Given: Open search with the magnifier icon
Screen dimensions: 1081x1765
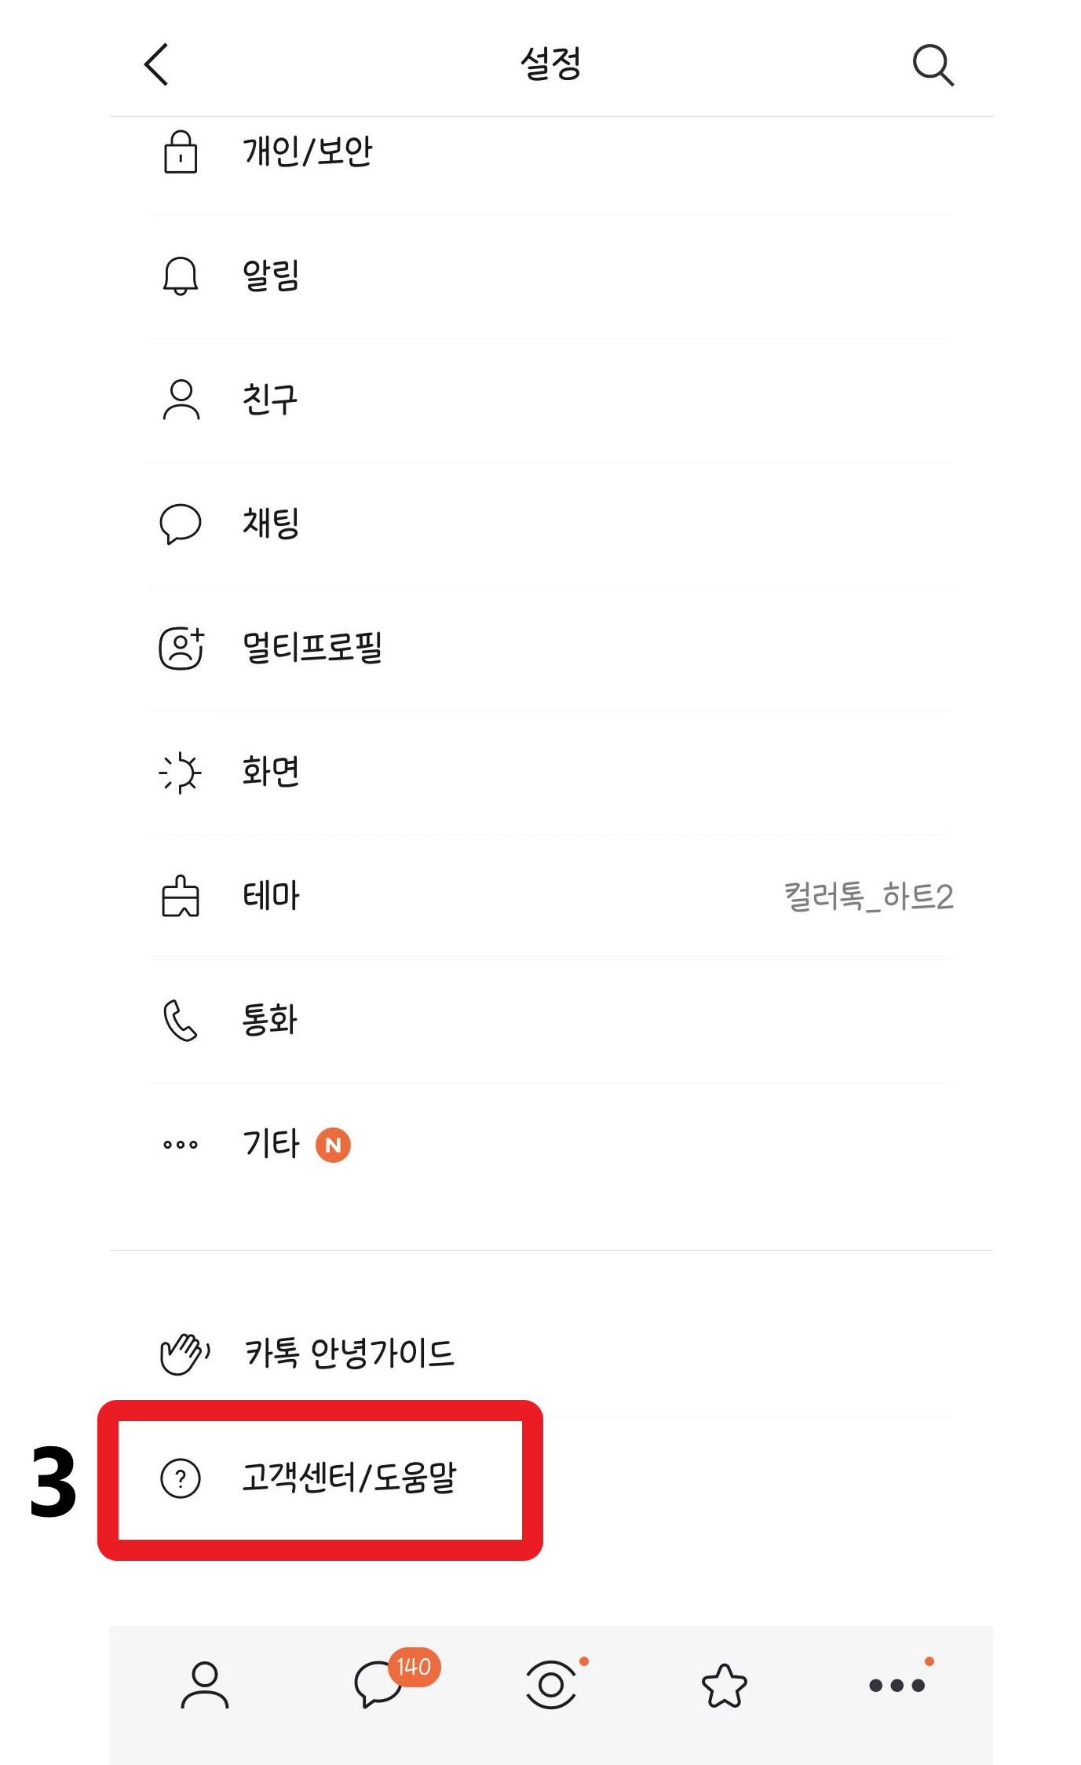Looking at the screenshot, I should click(x=933, y=64).
